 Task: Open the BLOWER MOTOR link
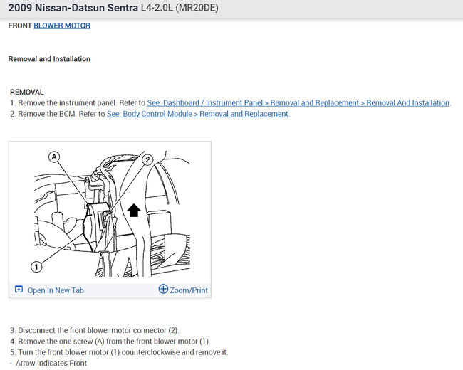(x=62, y=26)
